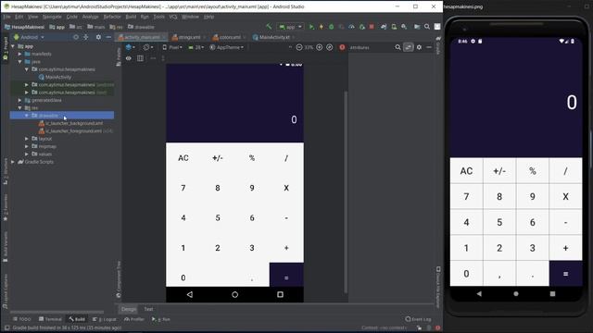
Task: Click AC key on emulator calculator
Action: point(466,170)
